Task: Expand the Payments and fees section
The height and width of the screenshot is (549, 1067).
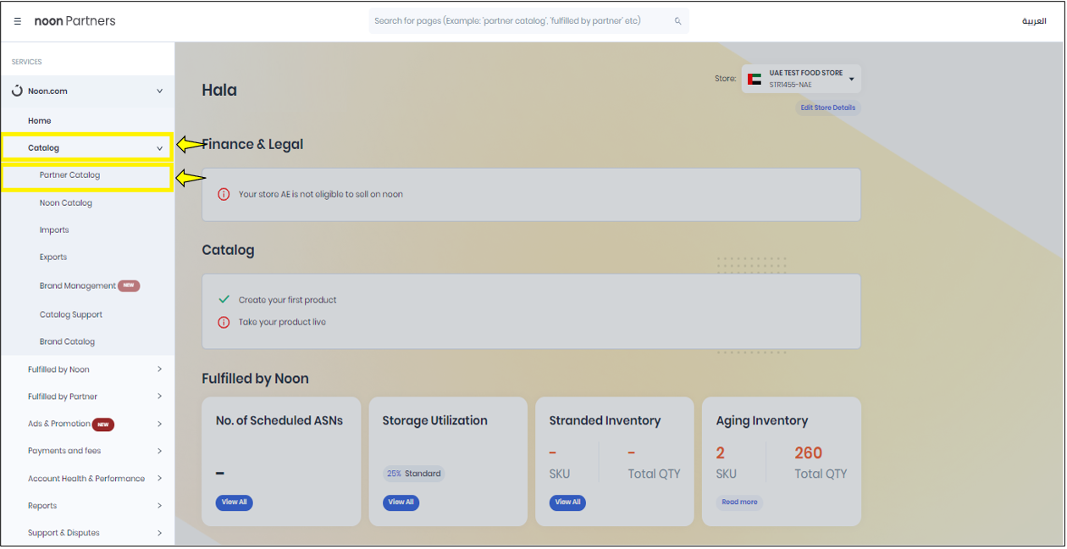Action: [159, 451]
